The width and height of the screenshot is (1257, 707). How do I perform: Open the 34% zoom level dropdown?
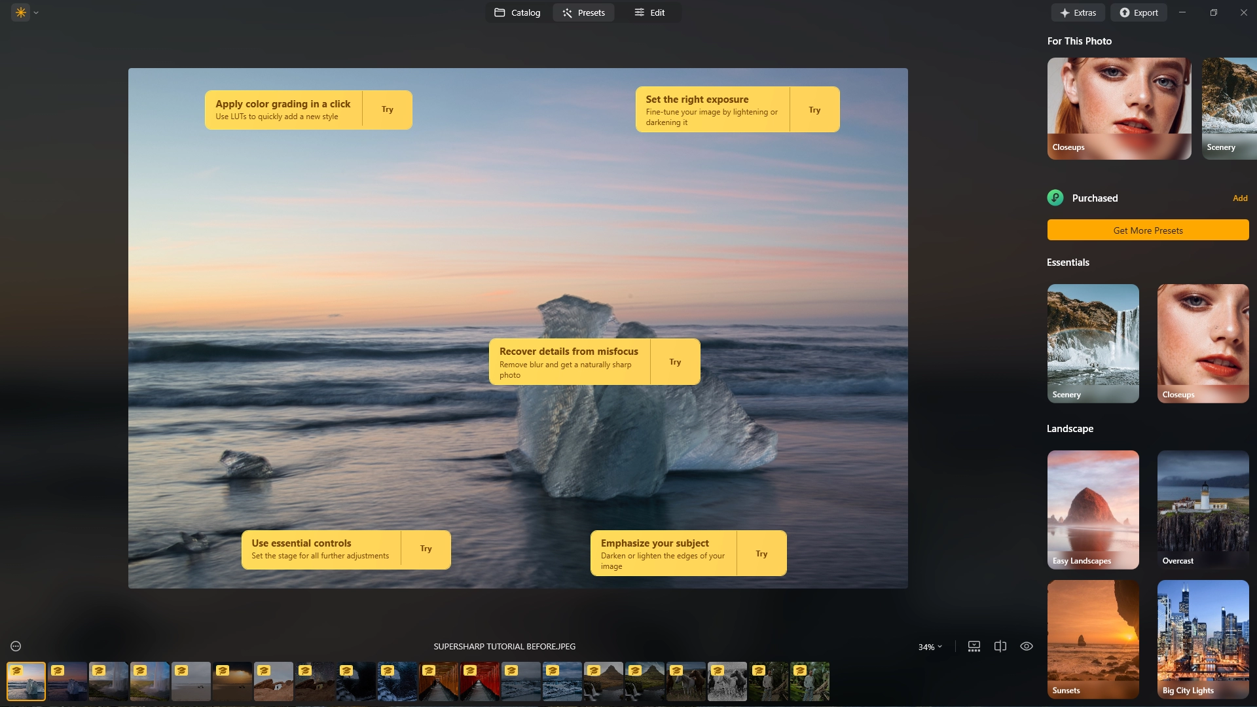click(x=930, y=647)
